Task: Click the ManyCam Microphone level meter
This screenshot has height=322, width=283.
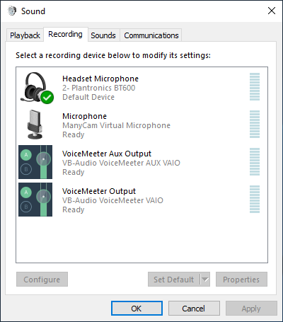Action: point(255,124)
